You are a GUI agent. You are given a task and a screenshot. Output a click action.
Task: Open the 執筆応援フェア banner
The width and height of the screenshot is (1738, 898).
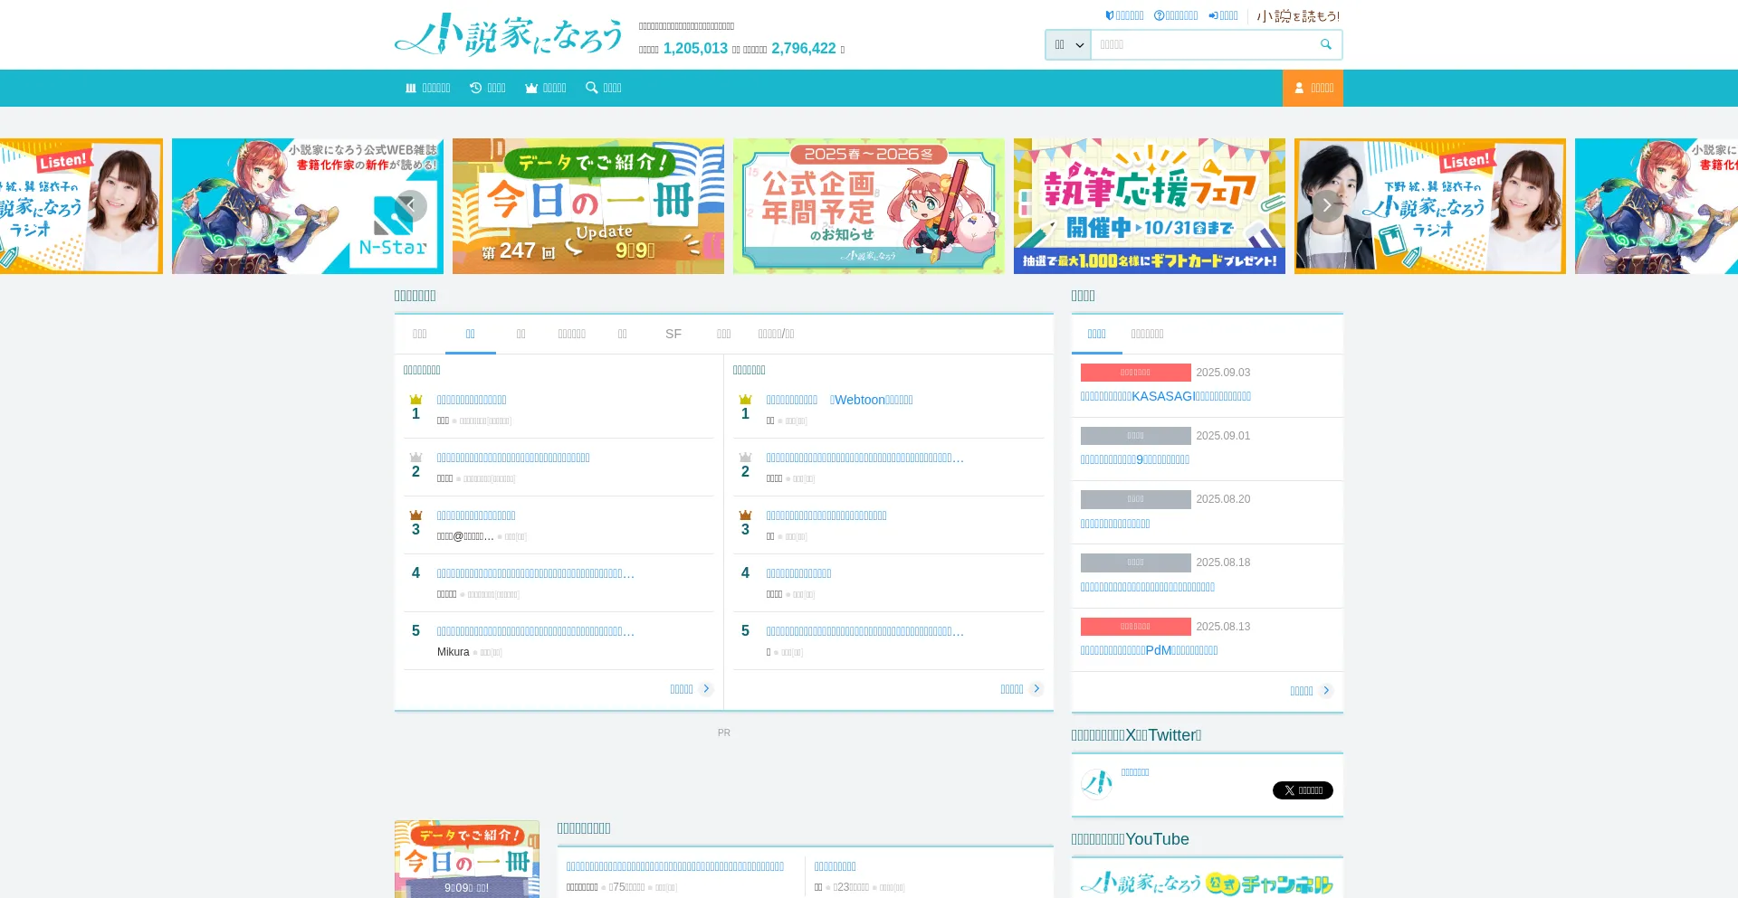(1150, 206)
